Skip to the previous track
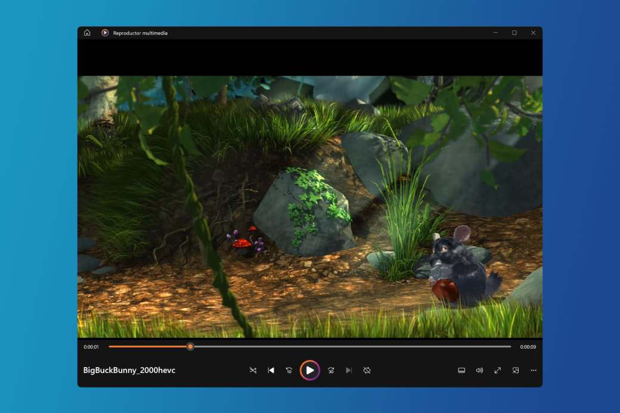Screen dimensions: 620x413 coord(271,370)
